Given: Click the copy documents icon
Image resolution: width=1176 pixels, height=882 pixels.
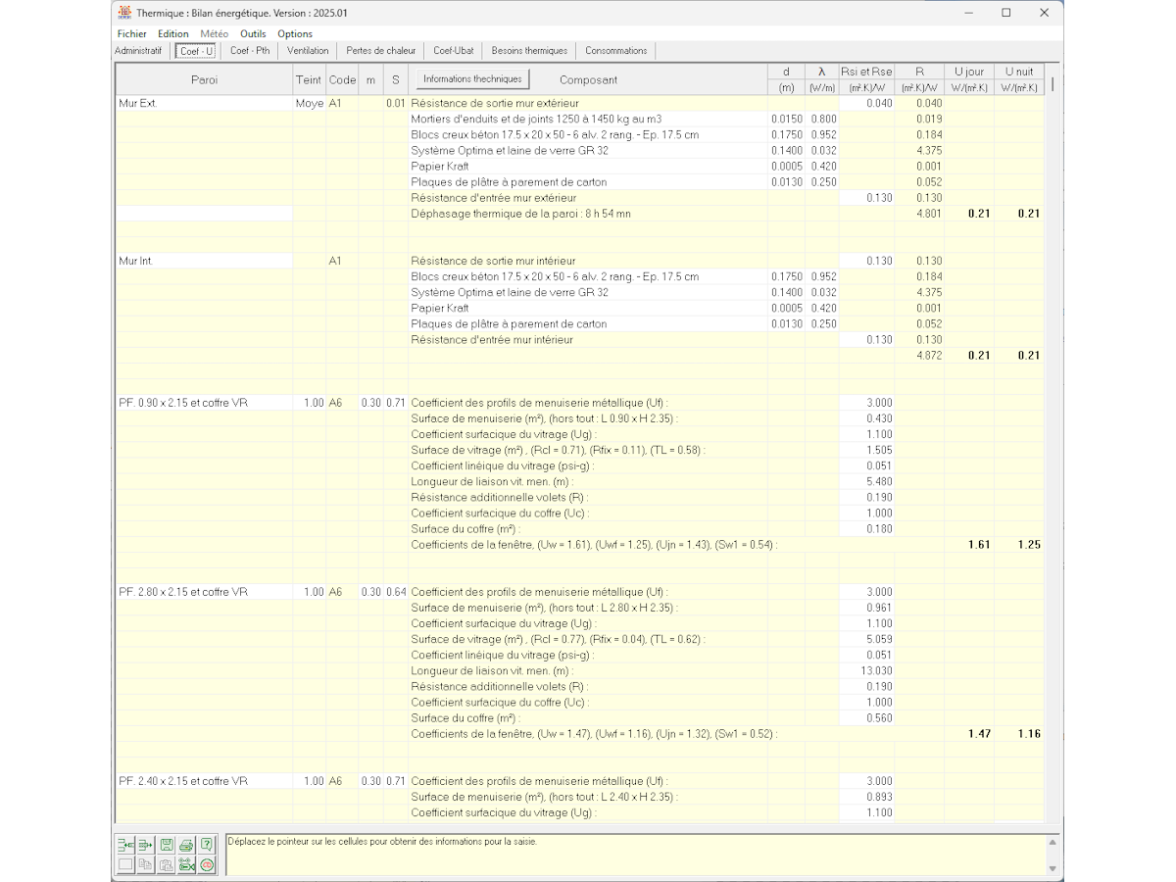Looking at the screenshot, I should (x=146, y=864).
